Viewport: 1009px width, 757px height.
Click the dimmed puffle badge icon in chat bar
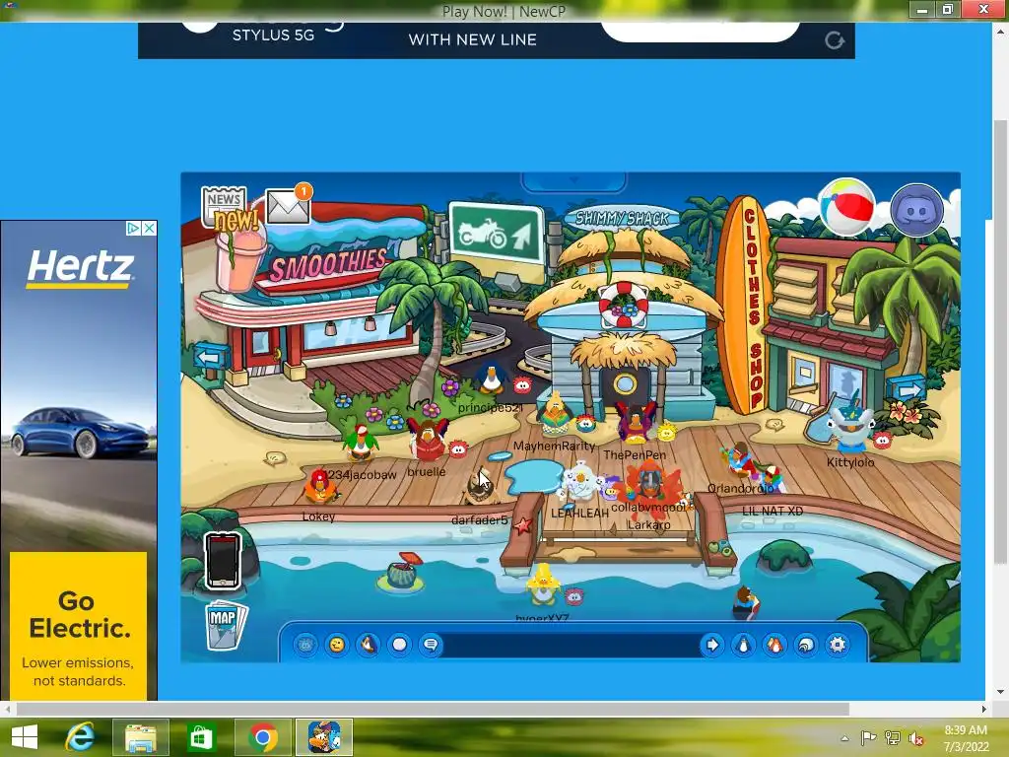[x=305, y=645]
